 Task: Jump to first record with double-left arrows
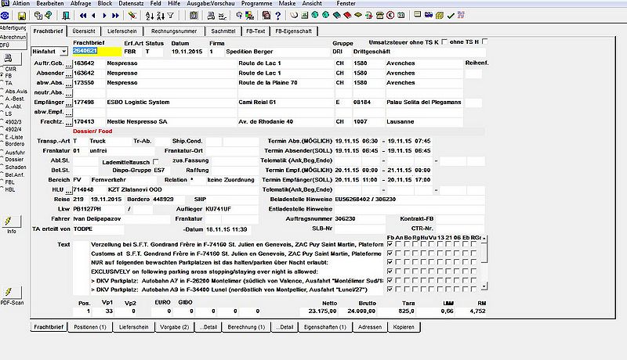[x=83, y=16]
